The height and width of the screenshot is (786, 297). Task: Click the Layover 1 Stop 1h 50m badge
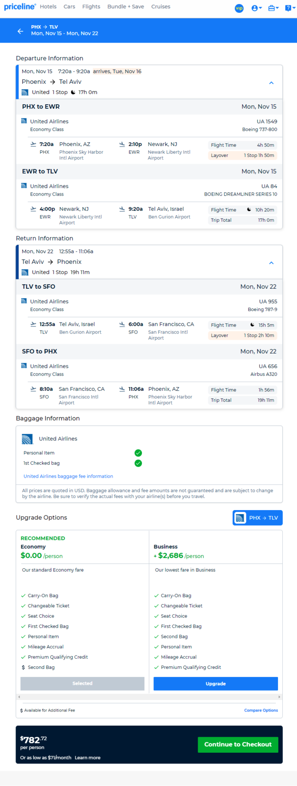tap(242, 155)
